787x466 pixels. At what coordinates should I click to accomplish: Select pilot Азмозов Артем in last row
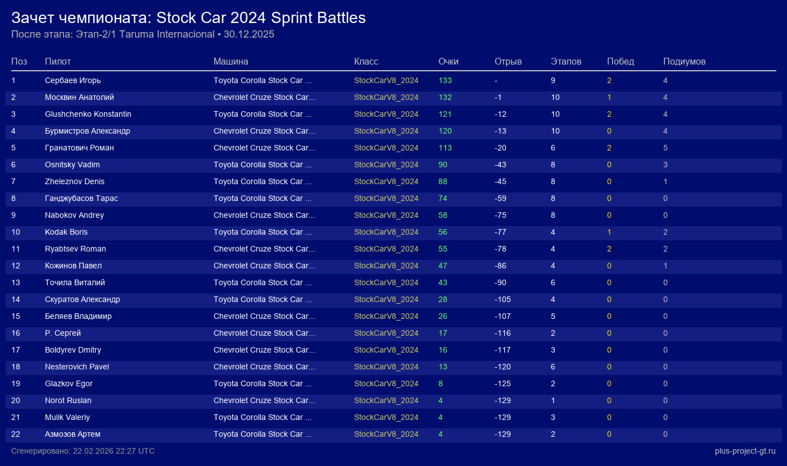click(73, 434)
